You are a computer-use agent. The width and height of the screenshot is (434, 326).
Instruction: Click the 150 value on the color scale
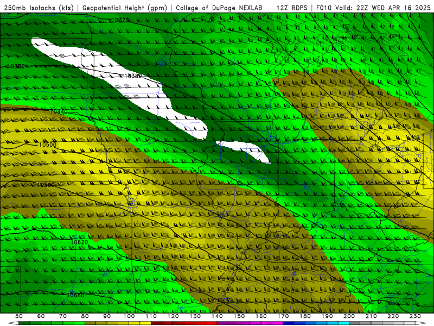click(x=239, y=316)
